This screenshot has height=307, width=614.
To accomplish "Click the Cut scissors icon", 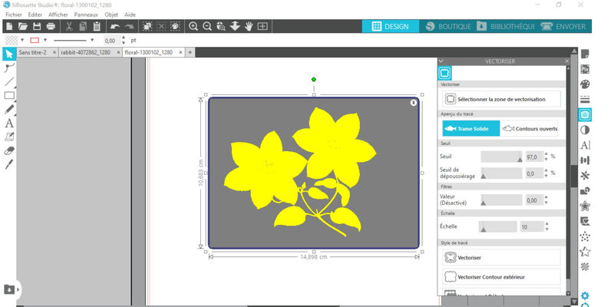I will click(x=69, y=26).
